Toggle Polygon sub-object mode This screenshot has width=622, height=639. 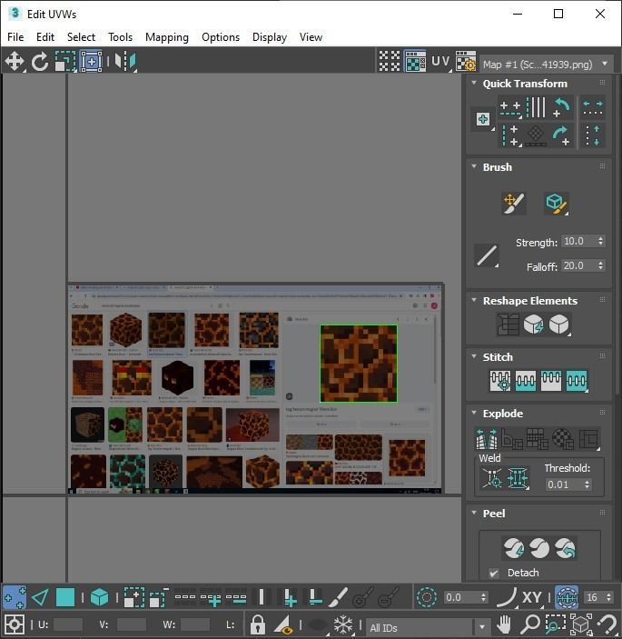tap(65, 598)
